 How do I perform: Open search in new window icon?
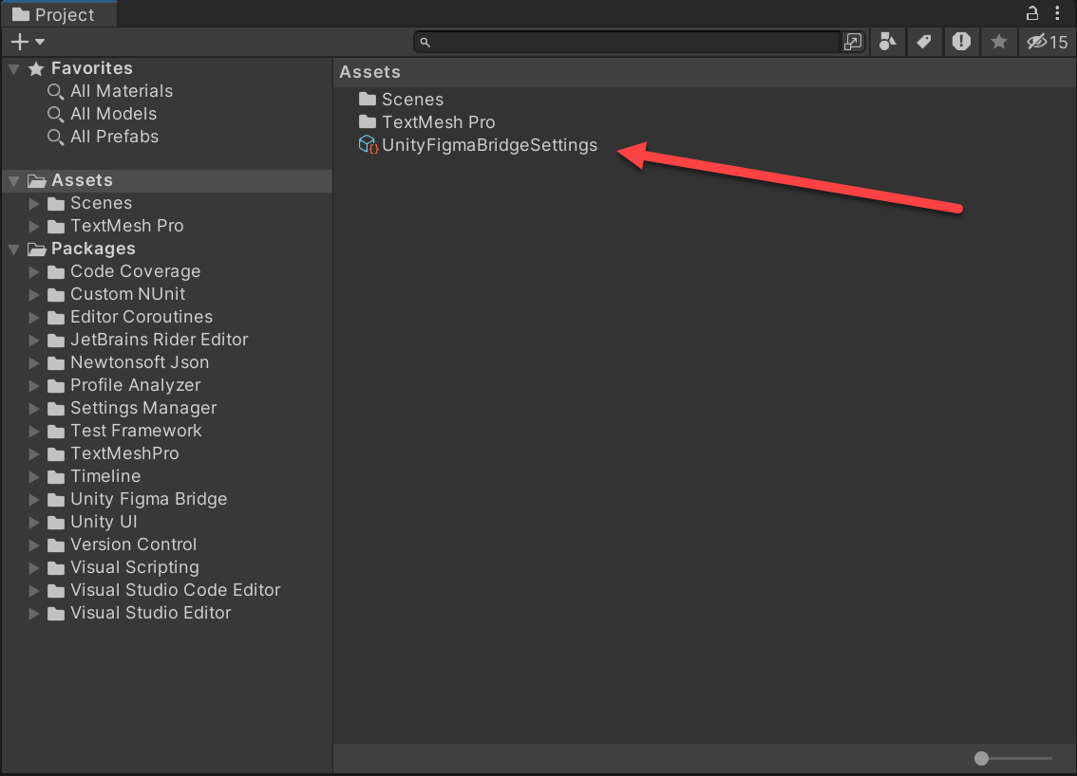(x=853, y=42)
